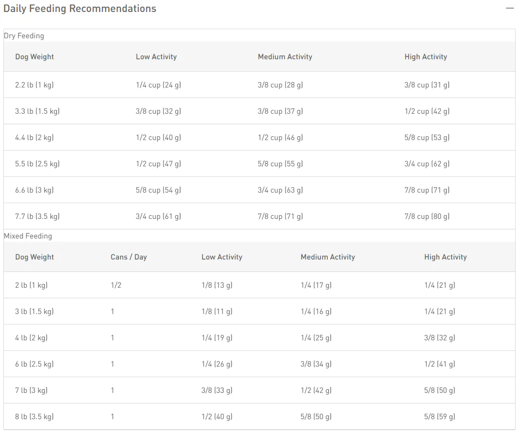The width and height of the screenshot is (519, 434).
Task: Select the 8 lb (3.5 kg) mixed row
Action: tap(259, 416)
